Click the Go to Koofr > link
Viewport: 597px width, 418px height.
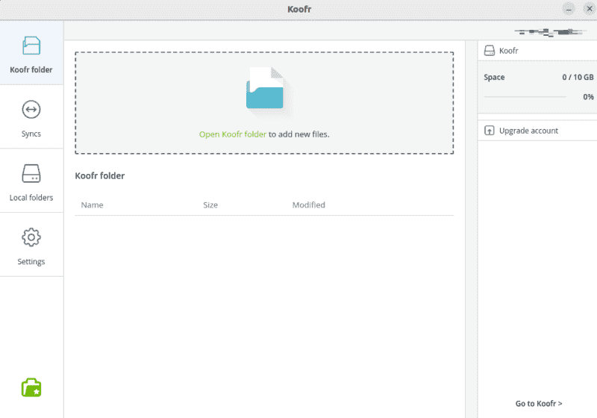[539, 404]
